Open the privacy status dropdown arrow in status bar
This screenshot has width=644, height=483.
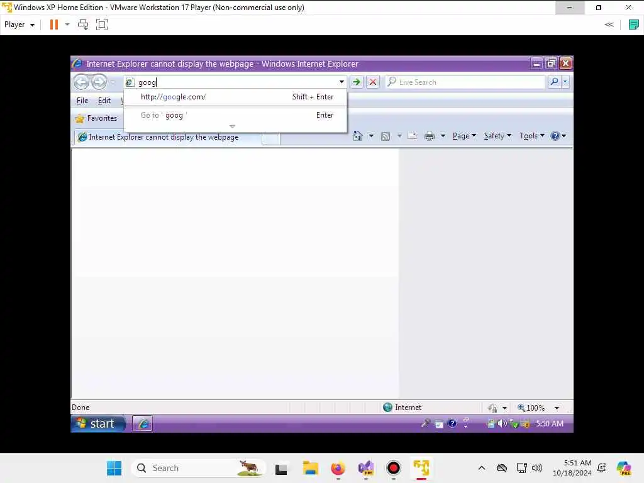point(504,408)
